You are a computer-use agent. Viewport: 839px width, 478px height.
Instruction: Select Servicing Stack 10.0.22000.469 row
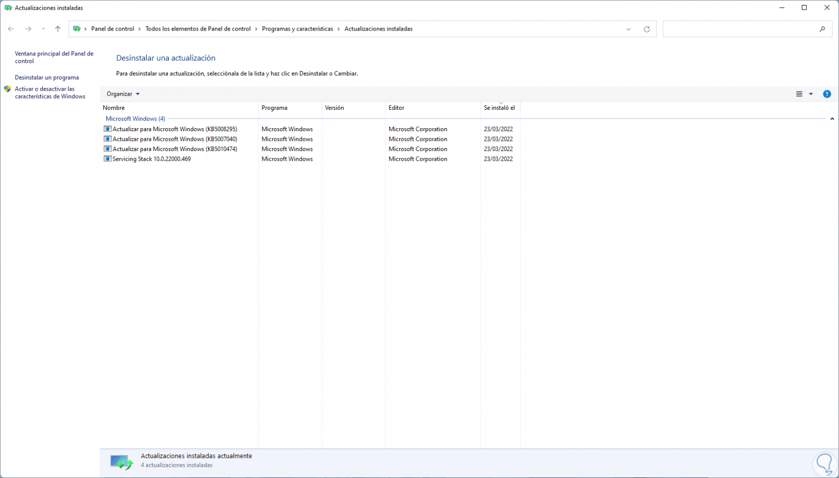pos(310,159)
